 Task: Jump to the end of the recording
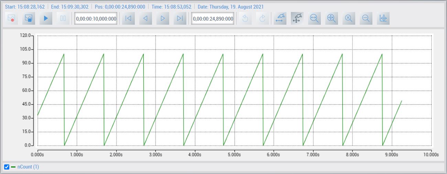[180, 18]
